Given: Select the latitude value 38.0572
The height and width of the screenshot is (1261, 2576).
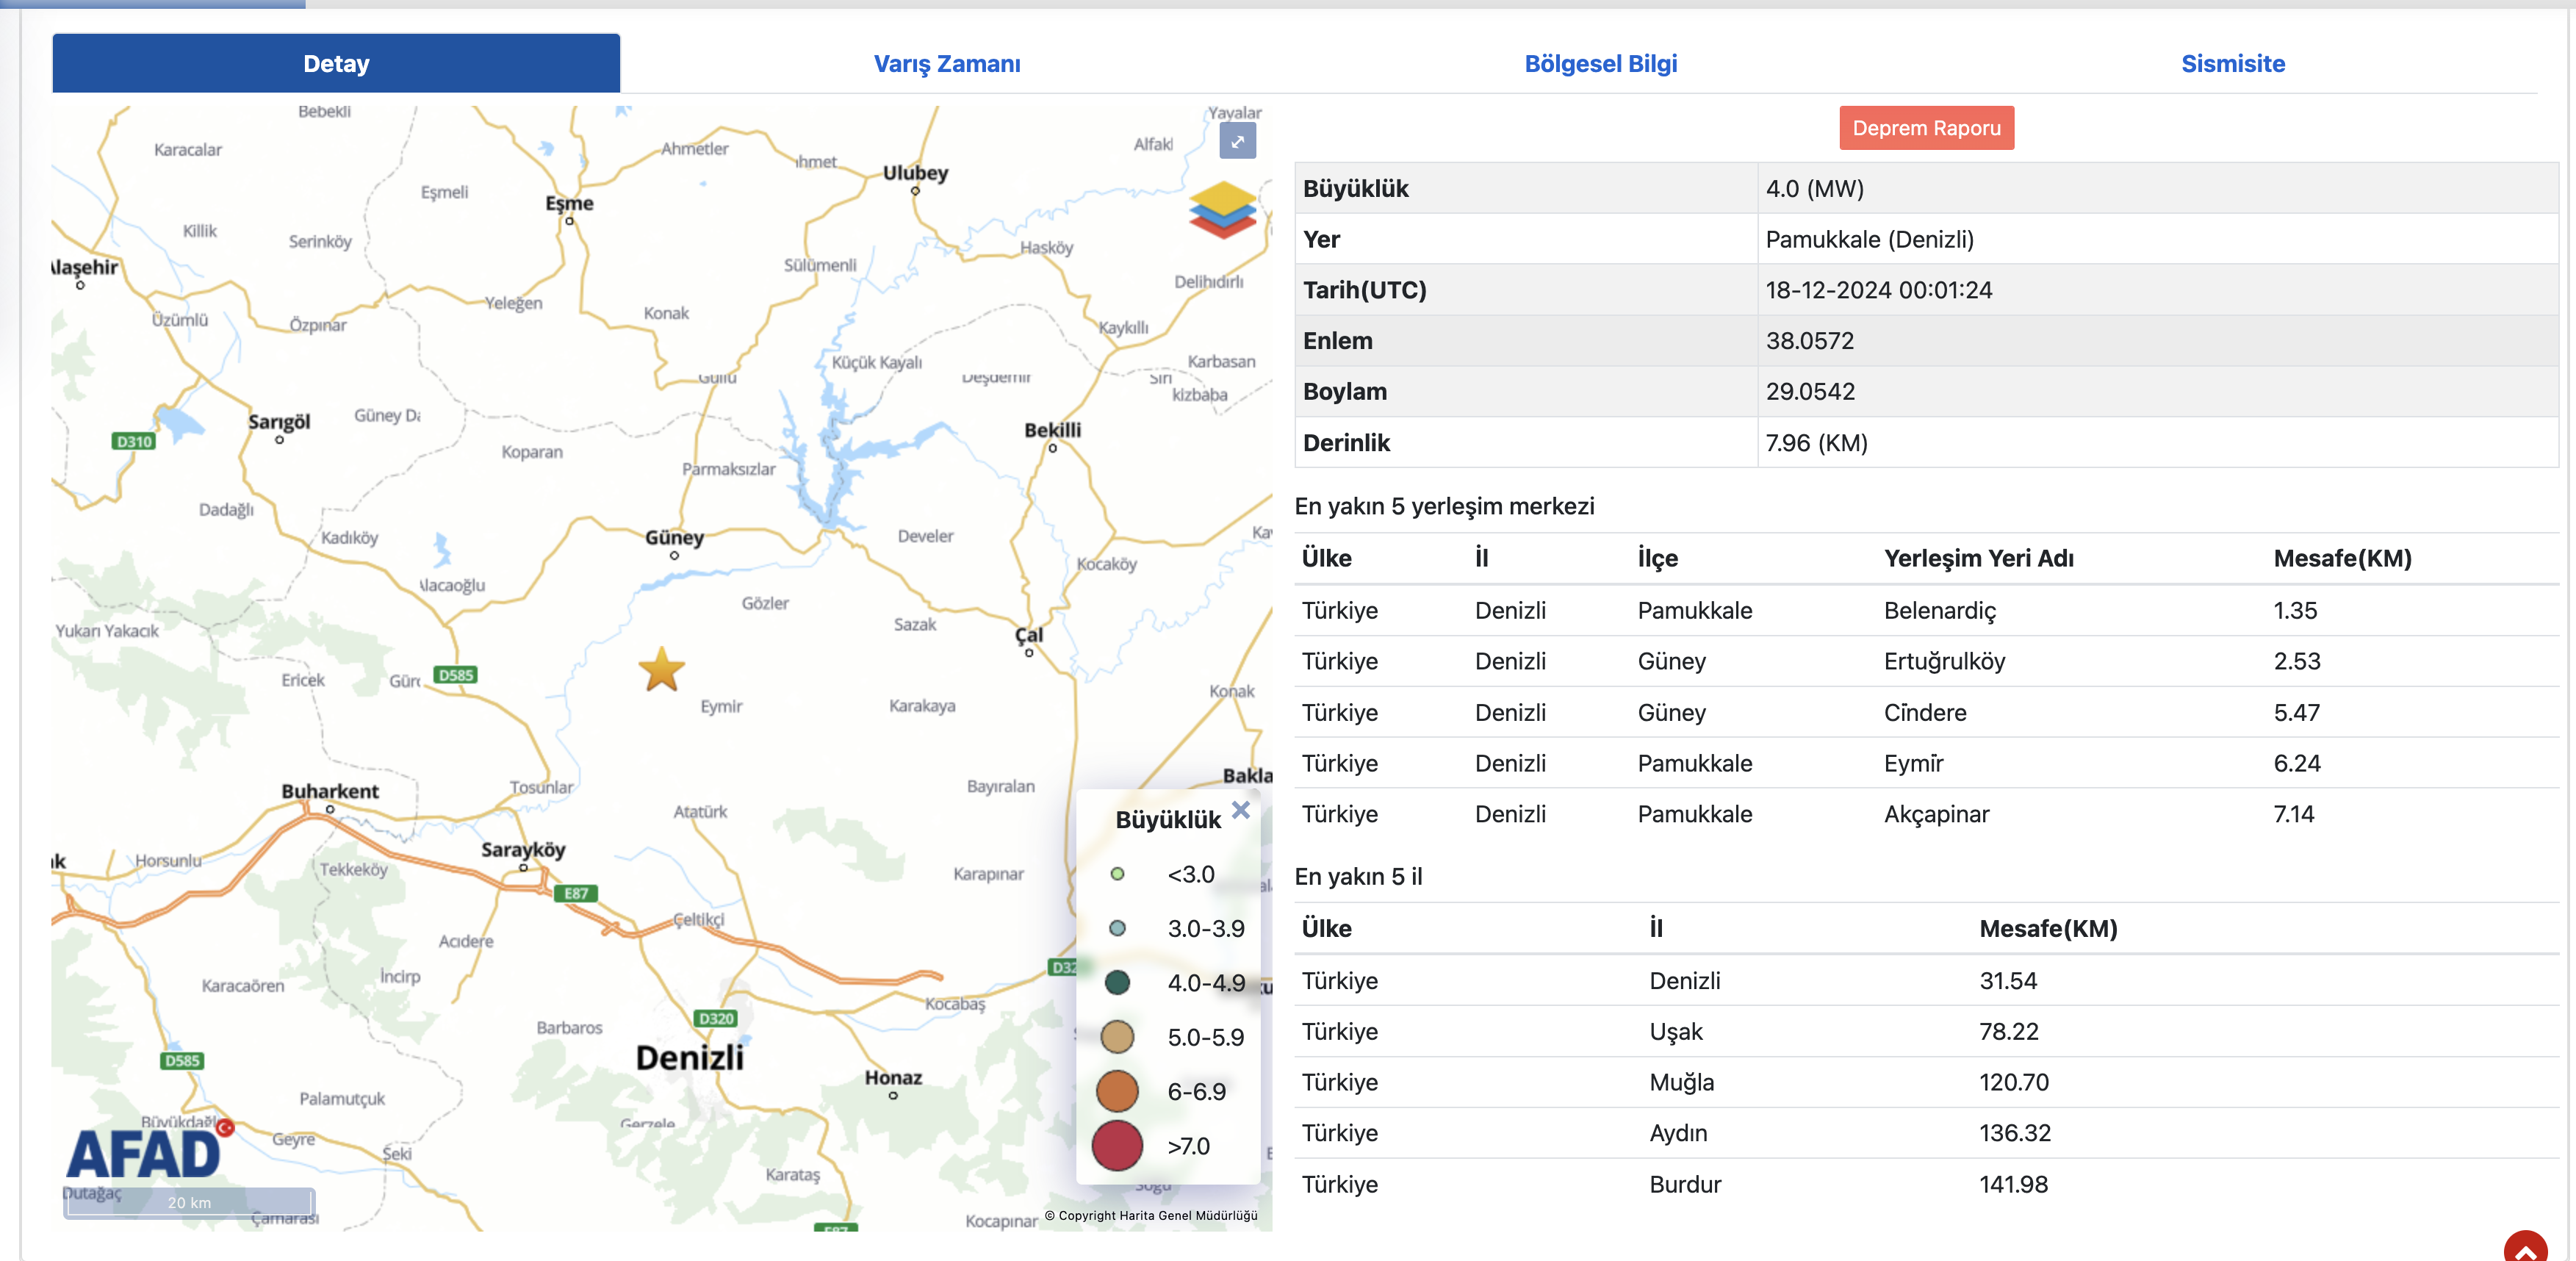Looking at the screenshot, I should (1809, 341).
